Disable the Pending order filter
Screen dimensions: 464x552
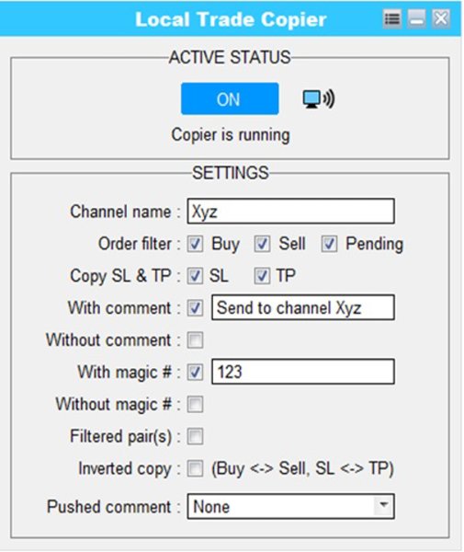pyautogui.click(x=329, y=244)
